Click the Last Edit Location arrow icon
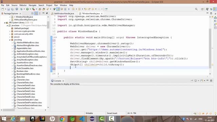This screenshot has width=217, height=122. [85, 9]
